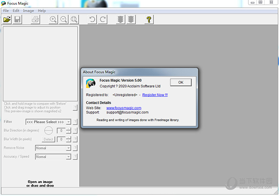Close the Focus Magic window
The image size is (279, 196).
coord(272,2)
